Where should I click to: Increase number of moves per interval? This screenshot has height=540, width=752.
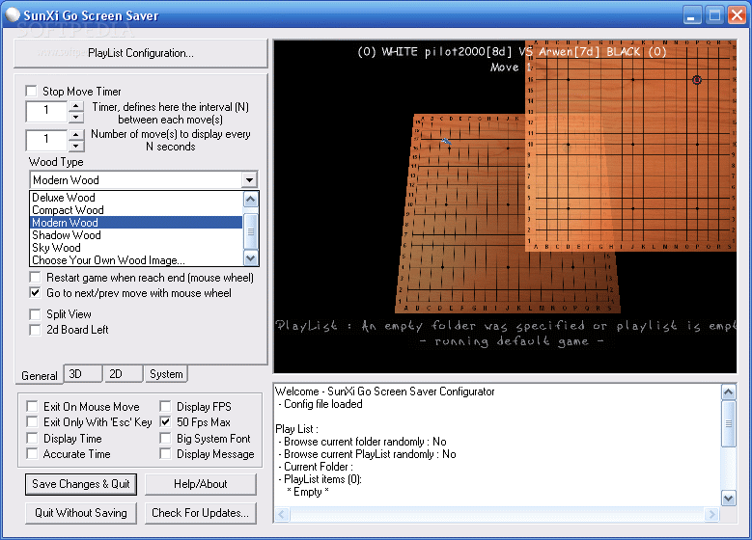[x=75, y=135]
